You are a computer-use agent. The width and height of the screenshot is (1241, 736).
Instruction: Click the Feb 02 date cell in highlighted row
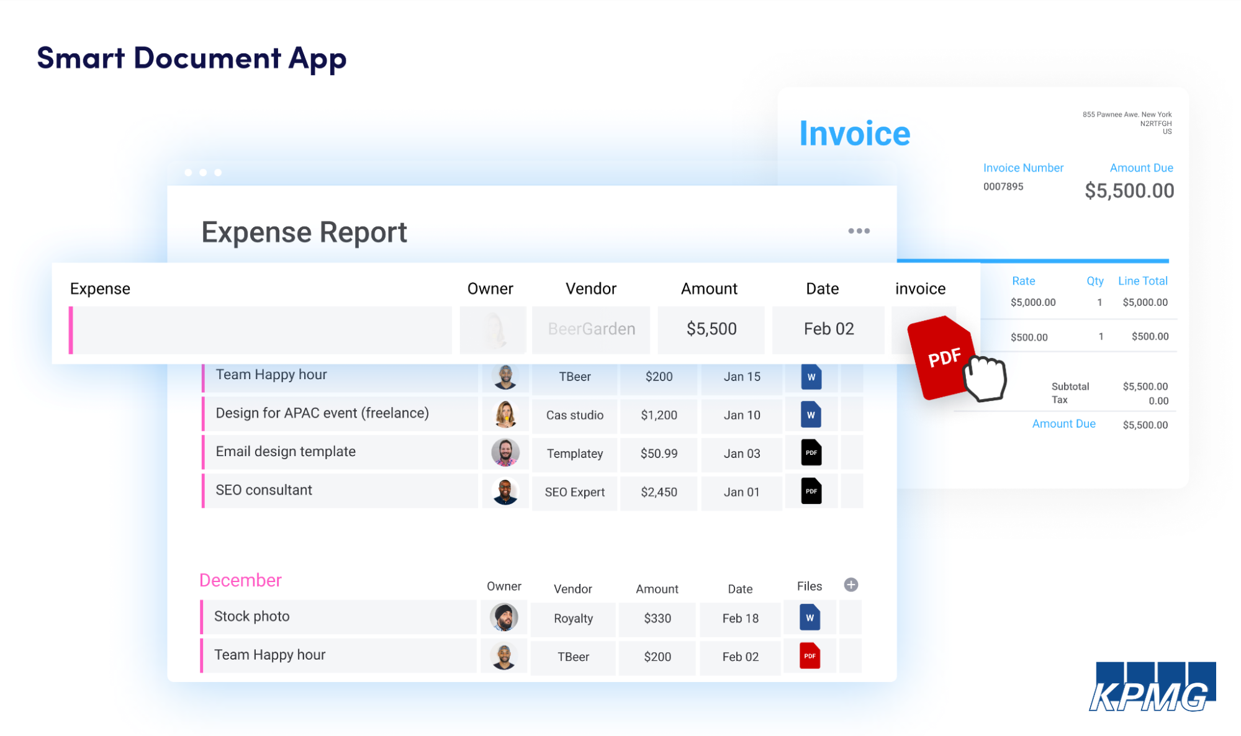[x=828, y=329]
